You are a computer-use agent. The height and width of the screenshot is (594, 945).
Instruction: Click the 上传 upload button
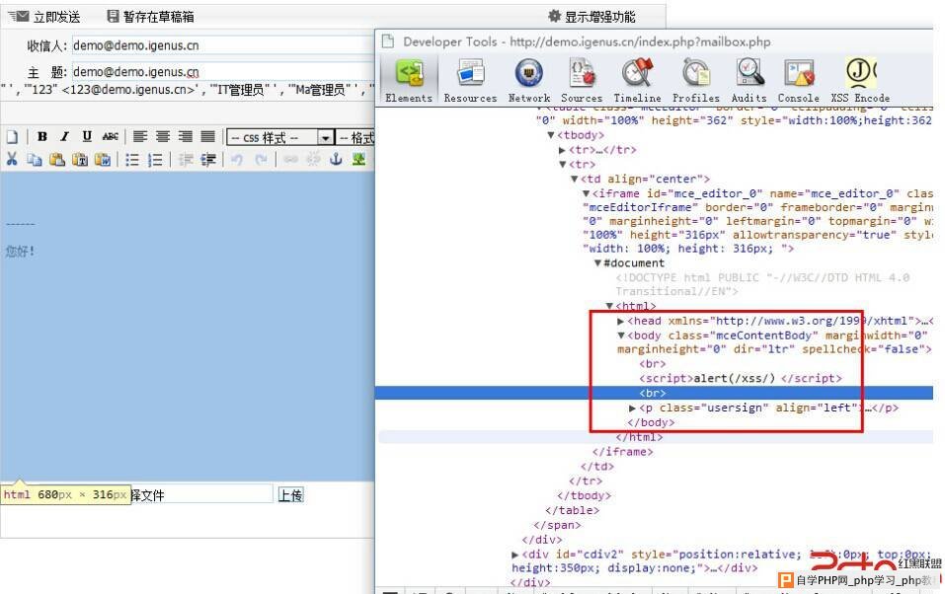click(290, 495)
